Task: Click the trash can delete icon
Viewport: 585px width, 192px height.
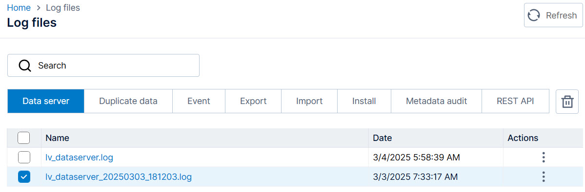Action: [x=567, y=102]
